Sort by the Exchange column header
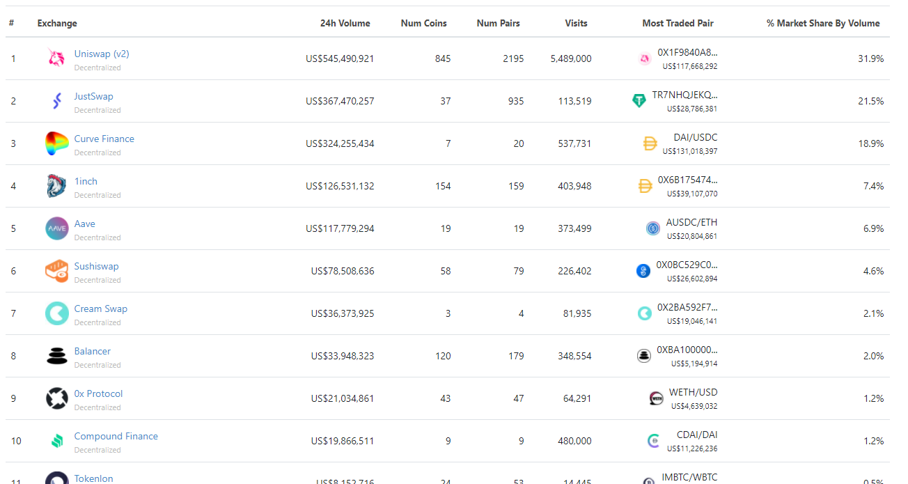This screenshot has height=484, width=908. [57, 23]
